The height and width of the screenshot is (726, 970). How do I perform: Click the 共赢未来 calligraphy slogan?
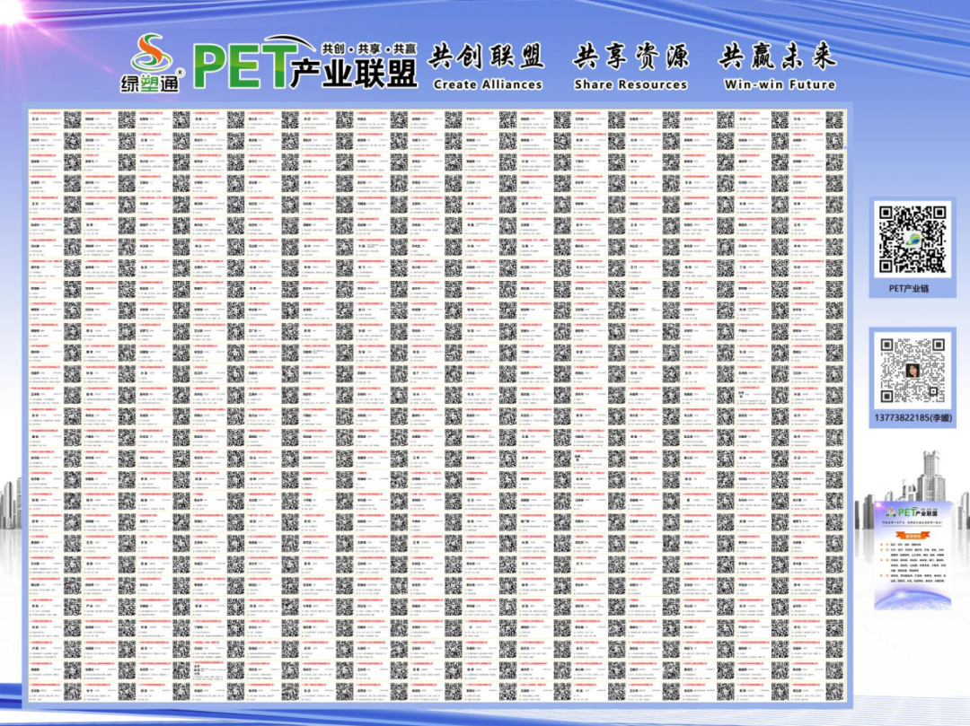[x=778, y=57]
